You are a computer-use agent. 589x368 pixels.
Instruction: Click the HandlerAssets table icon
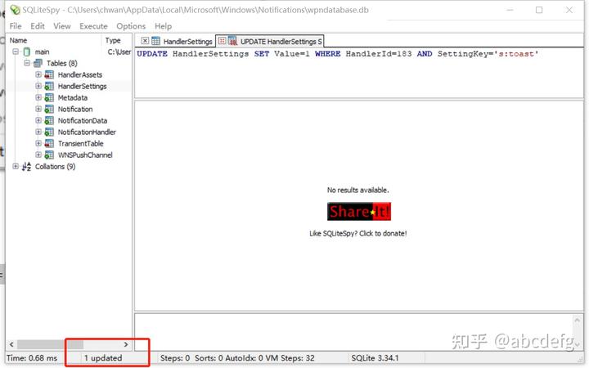(49, 74)
